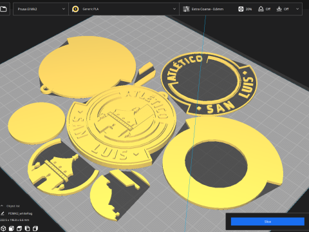The width and height of the screenshot is (309, 232).
Task: Open the Extra Coarse - 0.6mm profile
Action: (207, 9)
